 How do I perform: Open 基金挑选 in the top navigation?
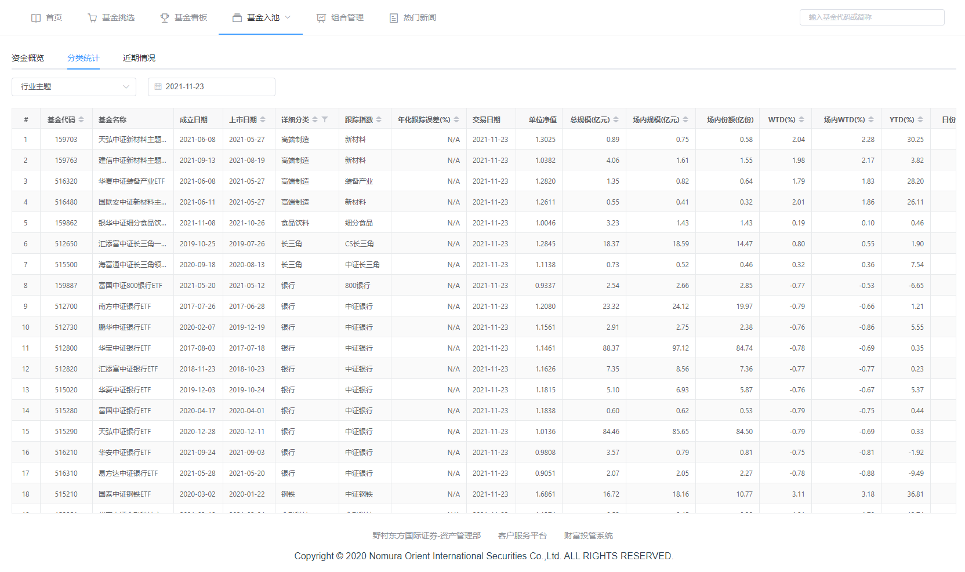(x=118, y=18)
